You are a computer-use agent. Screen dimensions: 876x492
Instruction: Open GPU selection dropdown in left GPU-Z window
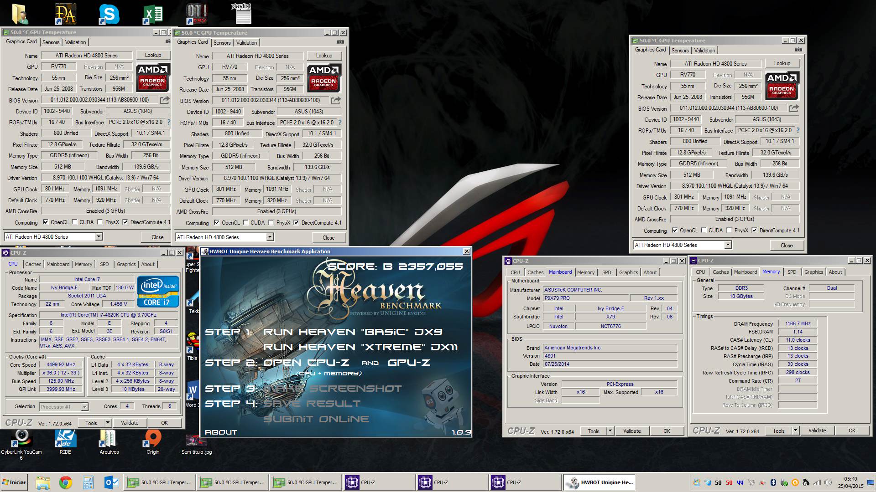coord(99,236)
